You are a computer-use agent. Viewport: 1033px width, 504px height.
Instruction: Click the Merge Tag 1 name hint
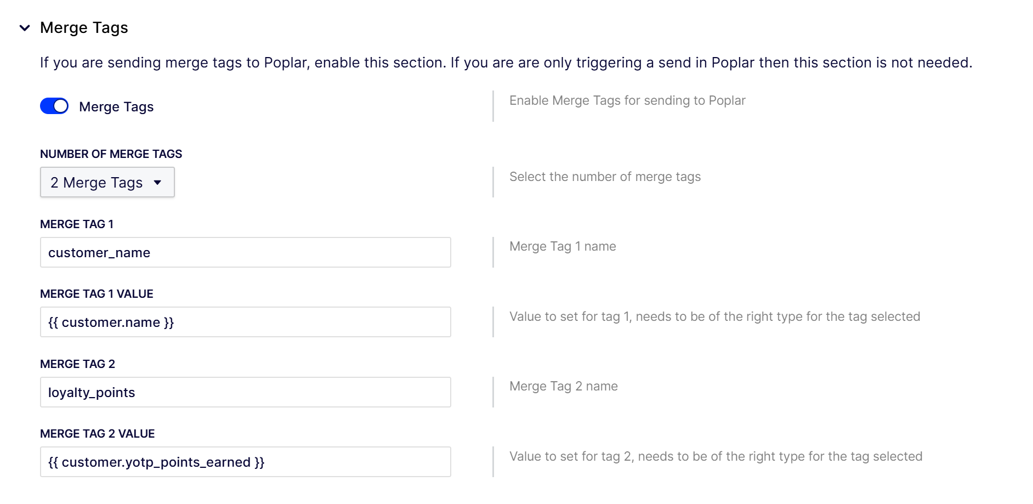coord(563,246)
